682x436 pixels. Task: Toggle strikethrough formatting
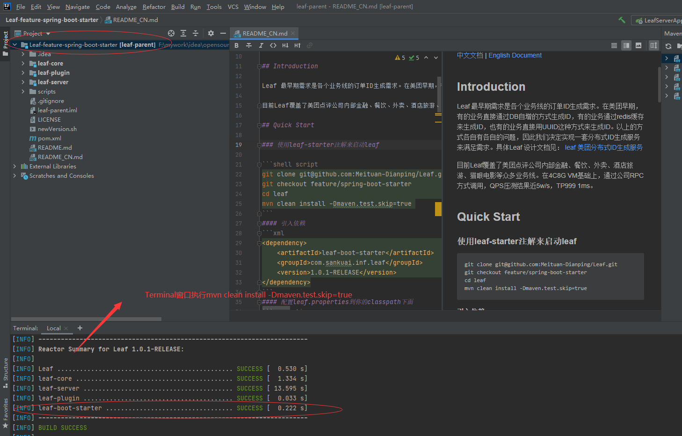pyautogui.click(x=249, y=45)
